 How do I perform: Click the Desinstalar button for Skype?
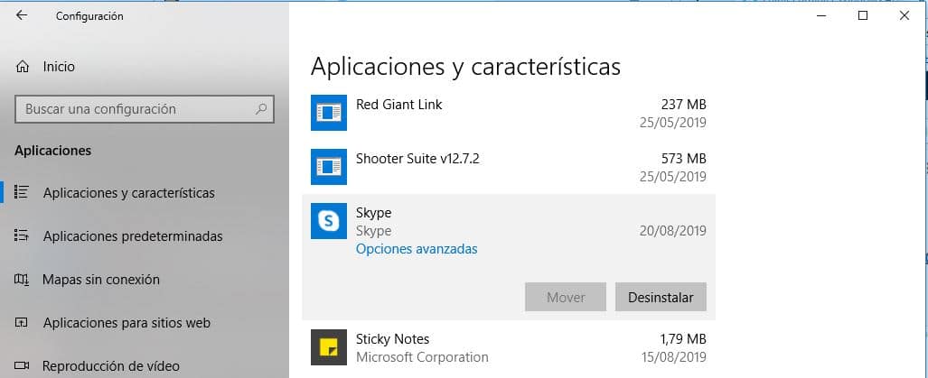tap(661, 297)
